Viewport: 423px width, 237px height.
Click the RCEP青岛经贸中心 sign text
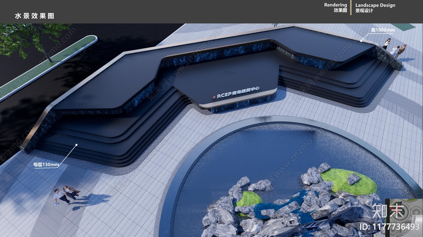[x=238, y=93]
